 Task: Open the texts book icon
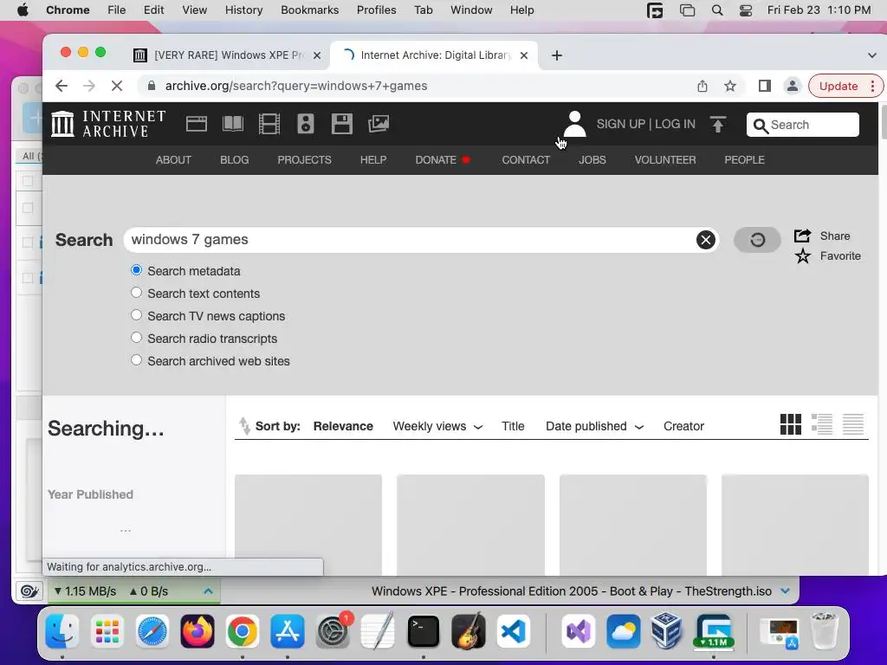(x=232, y=124)
